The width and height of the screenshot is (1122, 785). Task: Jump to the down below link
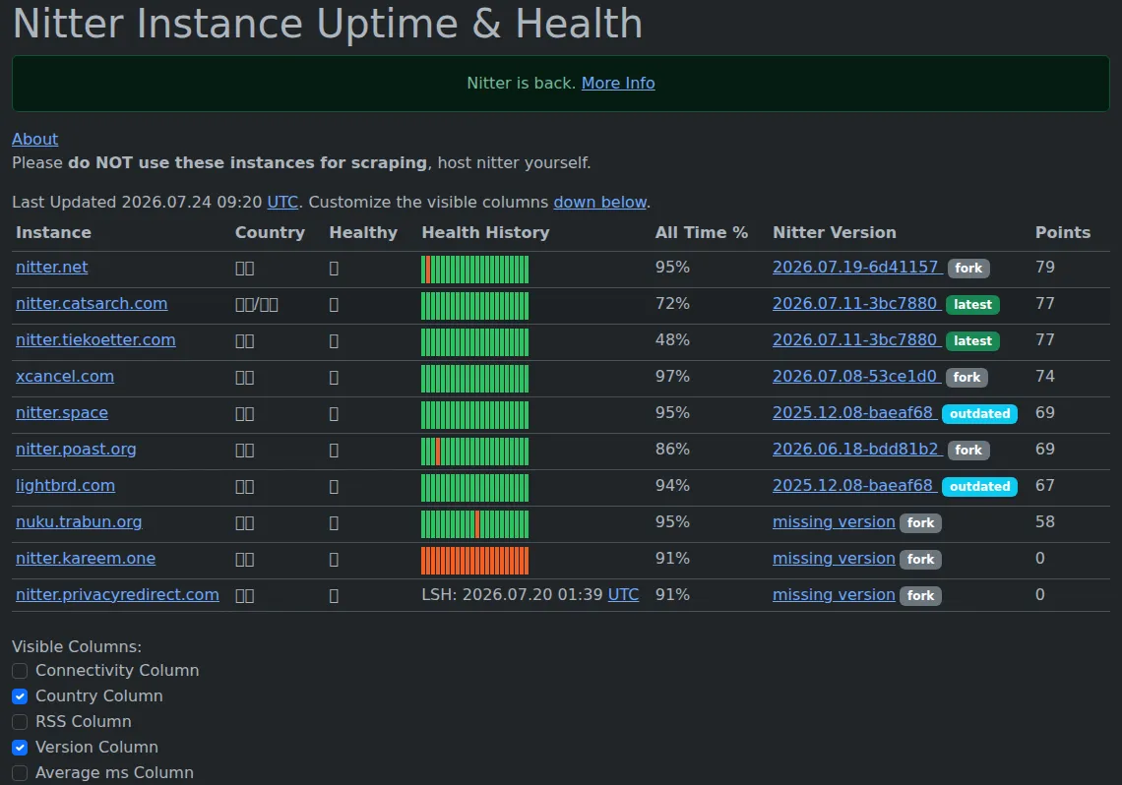click(599, 203)
